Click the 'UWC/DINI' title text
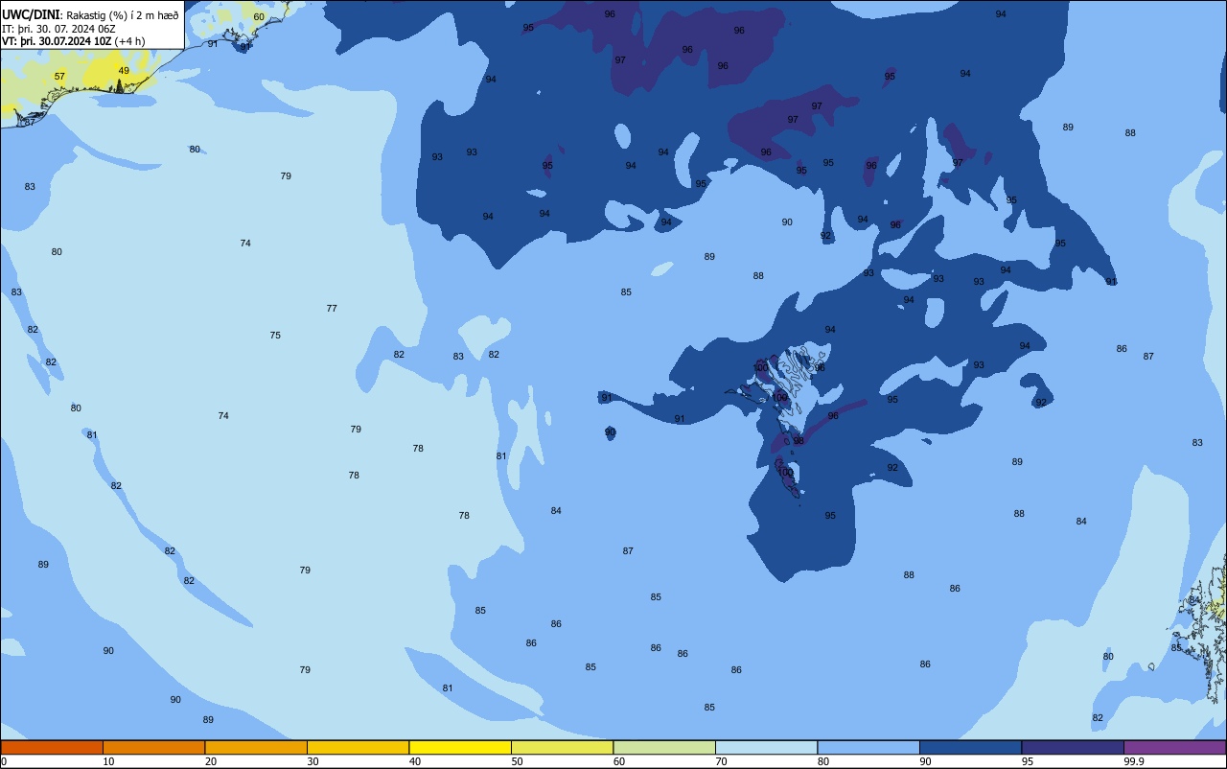Viewport: 1227px width, 769px height. (x=32, y=14)
